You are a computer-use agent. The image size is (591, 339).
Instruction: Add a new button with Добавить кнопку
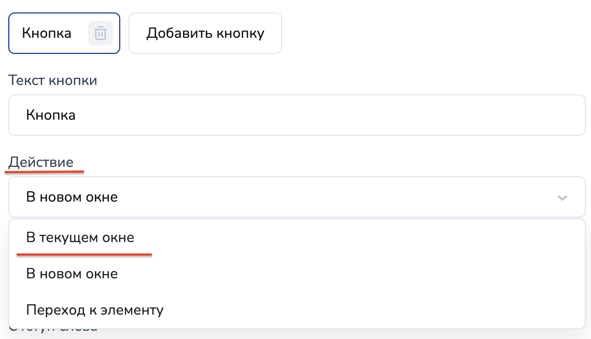205,33
